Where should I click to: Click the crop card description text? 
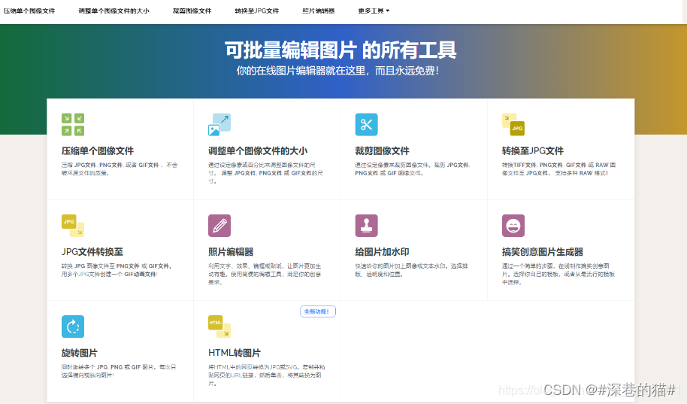point(413,169)
